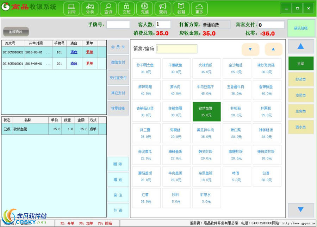Viewport: 317px width, 227px height.
Task: Add dish 火辣鸡爪 36.0元
Action: coord(207,69)
